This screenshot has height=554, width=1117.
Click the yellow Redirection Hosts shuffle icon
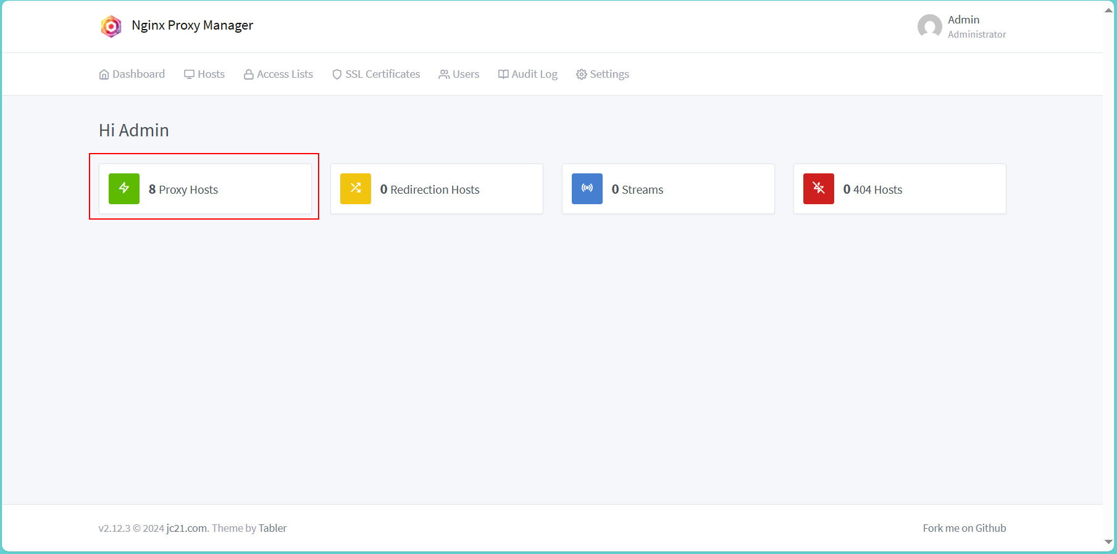pyautogui.click(x=356, y=188)
